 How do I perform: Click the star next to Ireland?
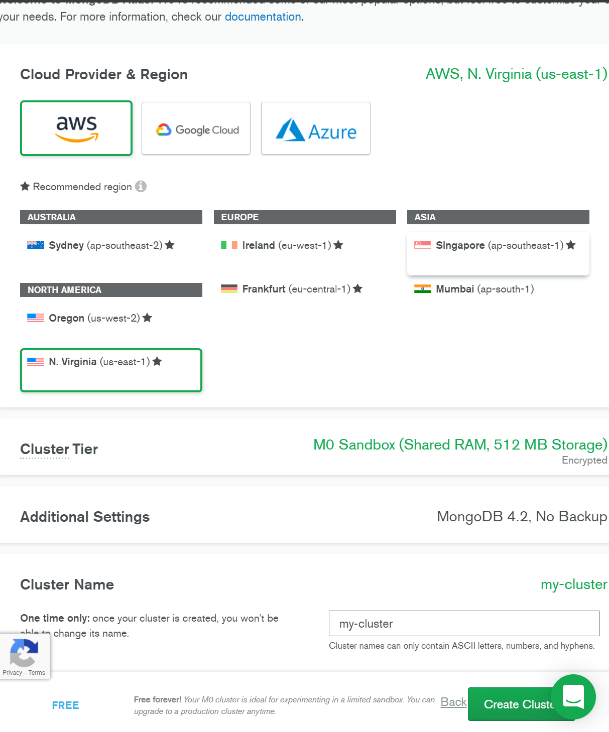point(338,245)
